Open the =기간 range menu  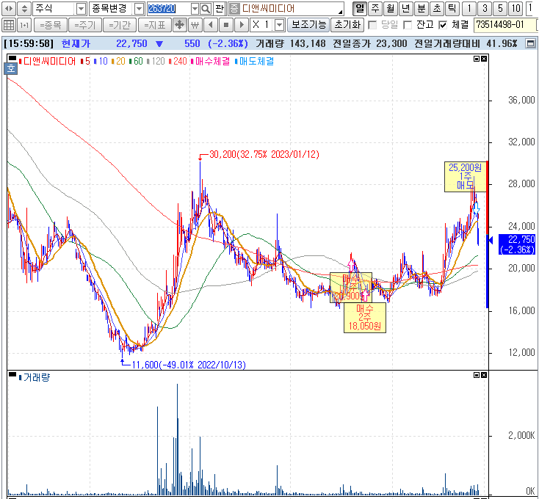(120, 25)
